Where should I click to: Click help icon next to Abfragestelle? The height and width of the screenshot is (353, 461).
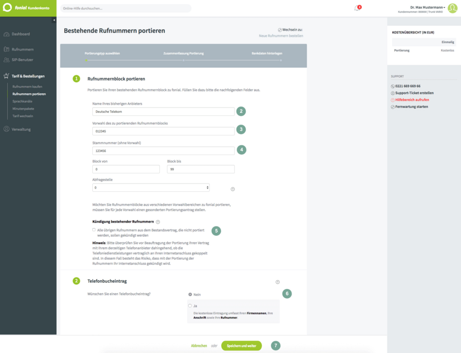(x=233, y=189)
